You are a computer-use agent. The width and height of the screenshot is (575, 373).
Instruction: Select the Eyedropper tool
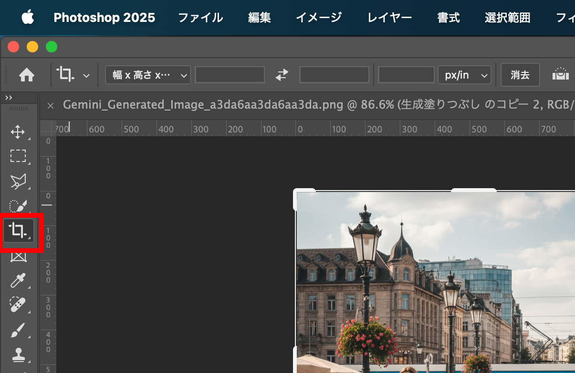coord(18,281)
